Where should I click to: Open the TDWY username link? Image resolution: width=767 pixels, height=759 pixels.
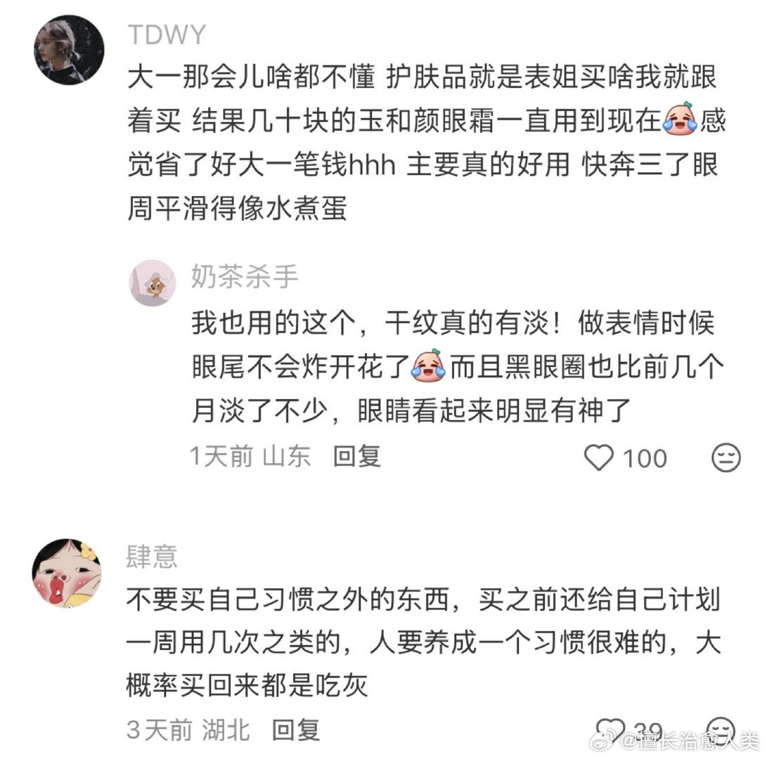pyautogui.click(x=167, y=34)
